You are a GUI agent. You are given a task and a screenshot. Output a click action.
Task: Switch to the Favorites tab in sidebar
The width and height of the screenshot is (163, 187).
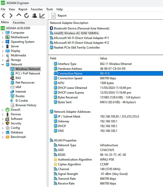(x=19, y=23)
